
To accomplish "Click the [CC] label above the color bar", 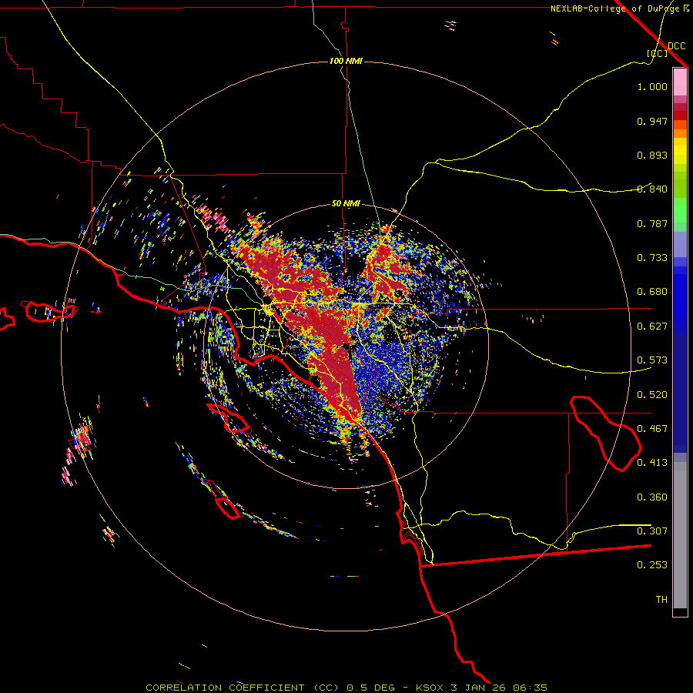I will [658, 53].
